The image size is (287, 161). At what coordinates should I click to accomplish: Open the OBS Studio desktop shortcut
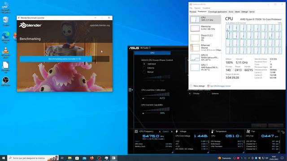pyautogui.click(x=6, y=81)
